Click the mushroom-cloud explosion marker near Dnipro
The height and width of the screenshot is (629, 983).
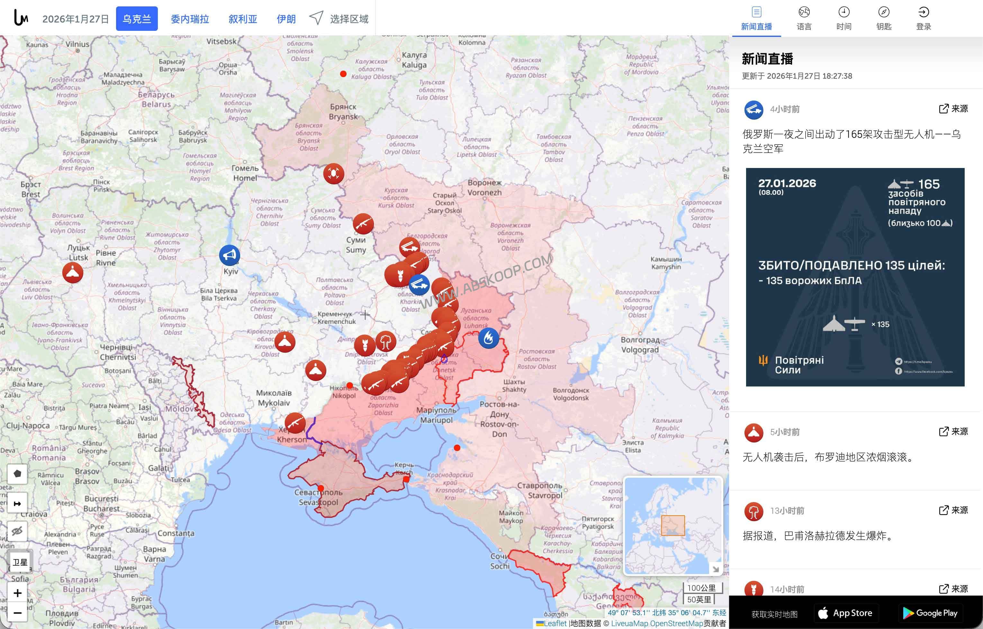tap(386, 342)
